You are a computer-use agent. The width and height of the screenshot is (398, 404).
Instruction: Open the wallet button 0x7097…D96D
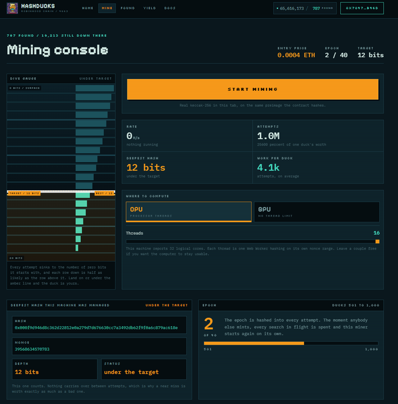(x=362, y=8)
